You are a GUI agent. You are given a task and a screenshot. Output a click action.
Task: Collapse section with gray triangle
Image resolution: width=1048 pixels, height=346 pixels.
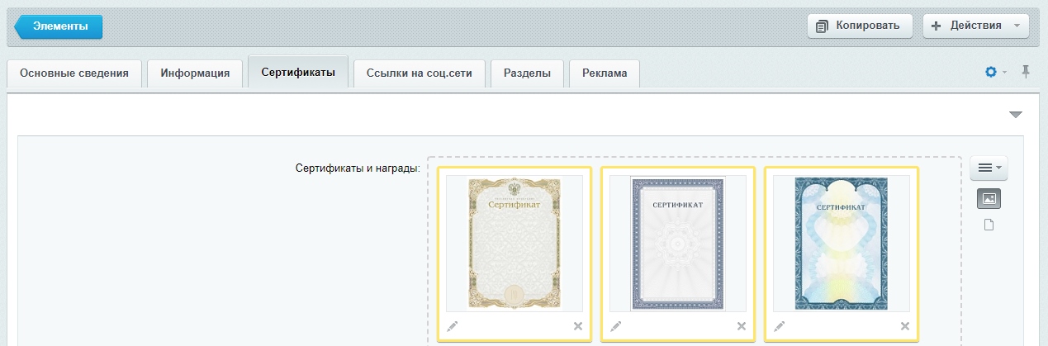[x=1016, y=114]
